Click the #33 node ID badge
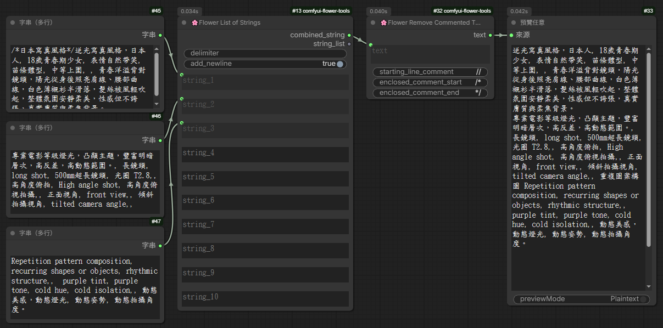Image resolution: width=663 pixels, height=328 pixels. click(x=648, y=11)
